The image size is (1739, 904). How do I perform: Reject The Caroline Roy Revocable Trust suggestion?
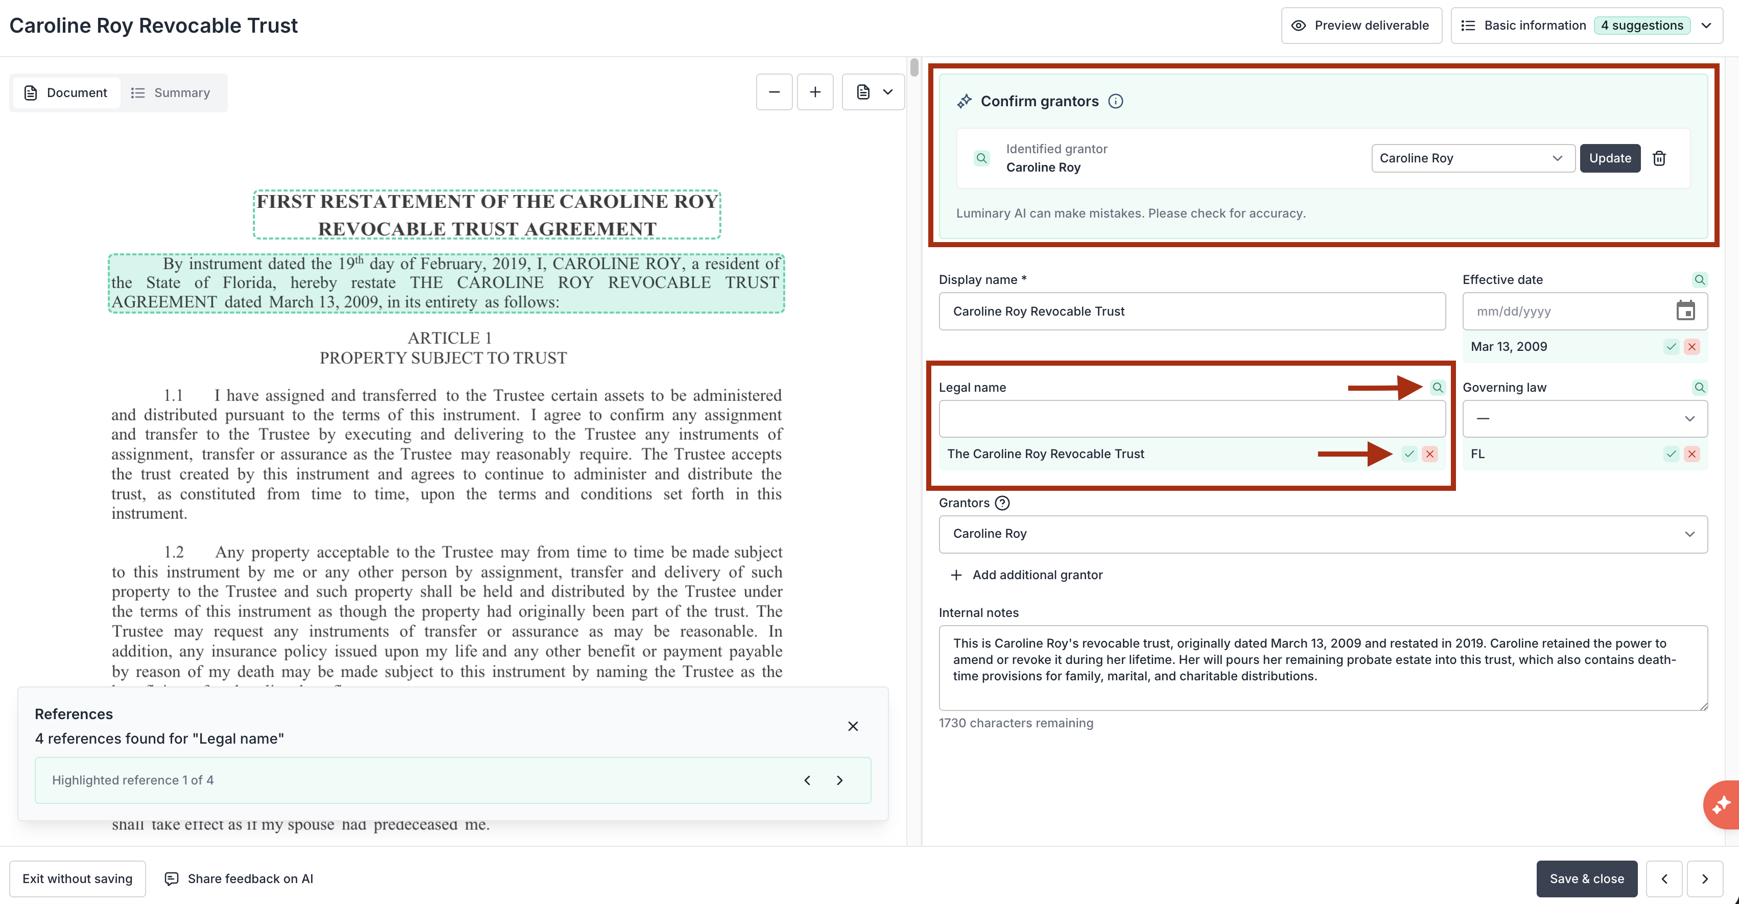[1429, 454]
